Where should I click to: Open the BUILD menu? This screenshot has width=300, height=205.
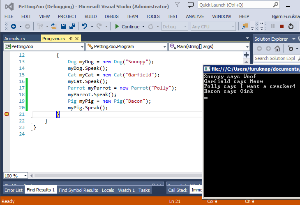click(x=91, y=16)
